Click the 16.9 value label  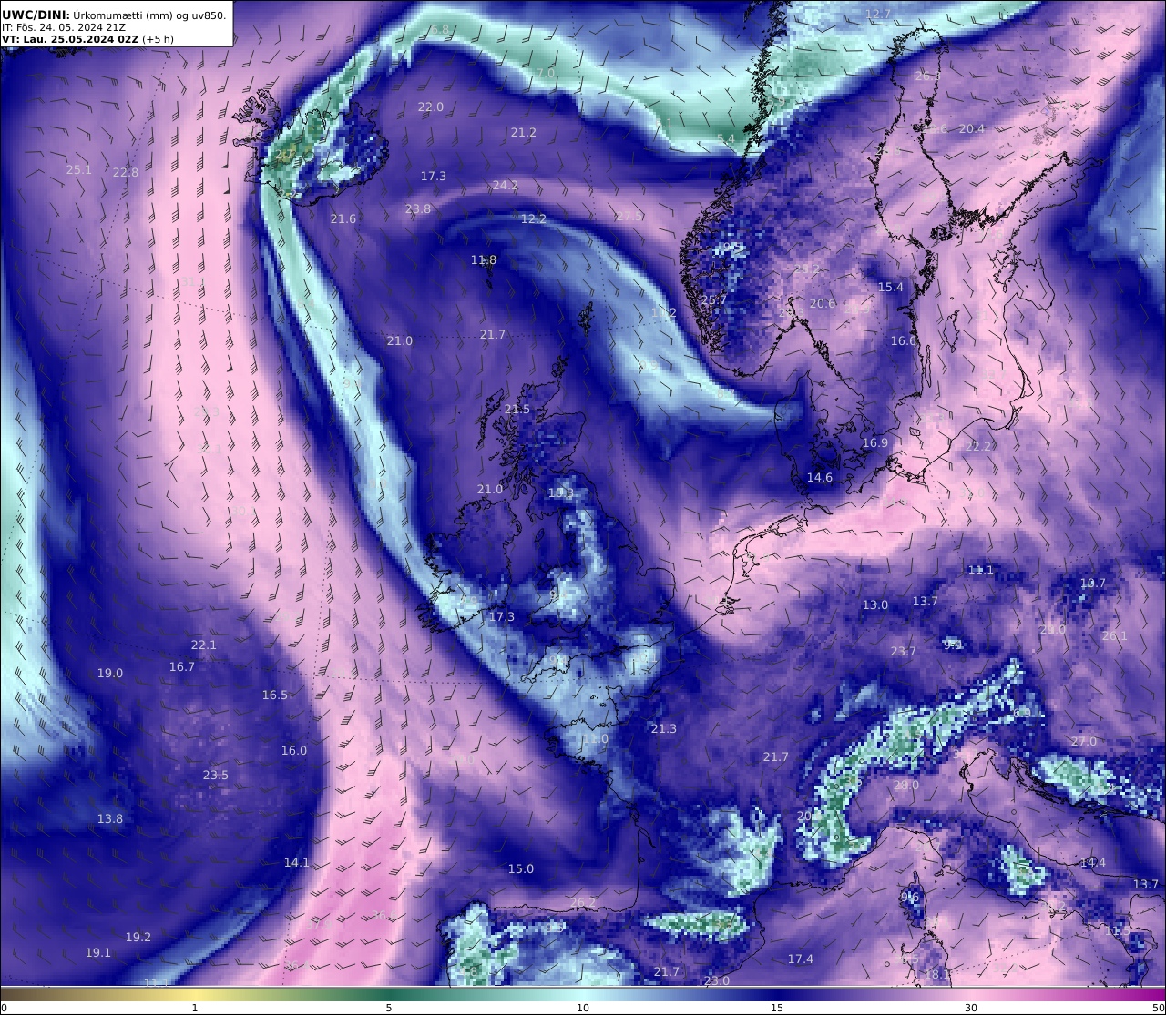point(874,442)
